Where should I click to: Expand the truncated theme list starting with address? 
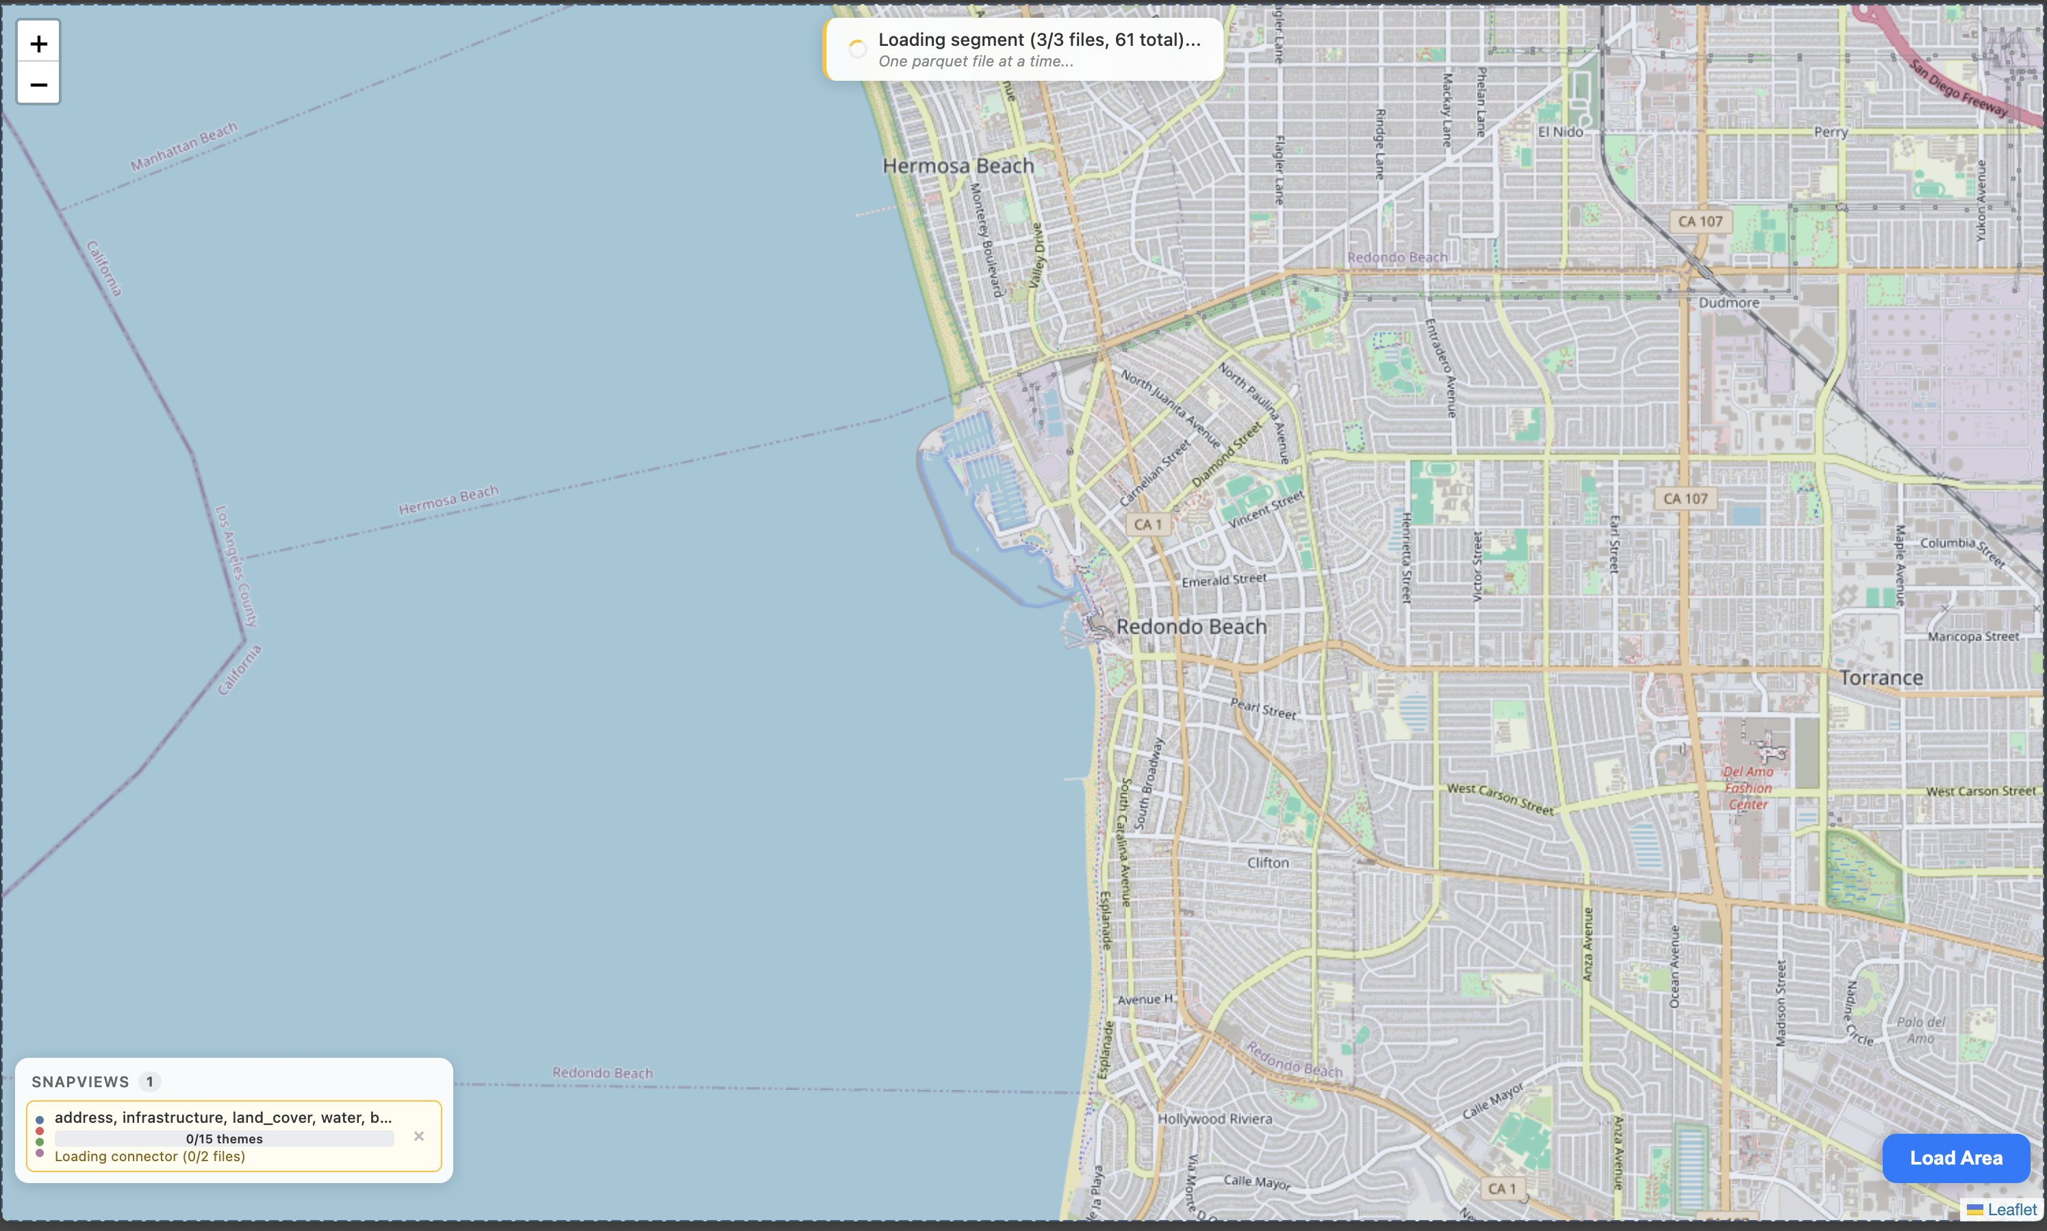click(222, 1117)
